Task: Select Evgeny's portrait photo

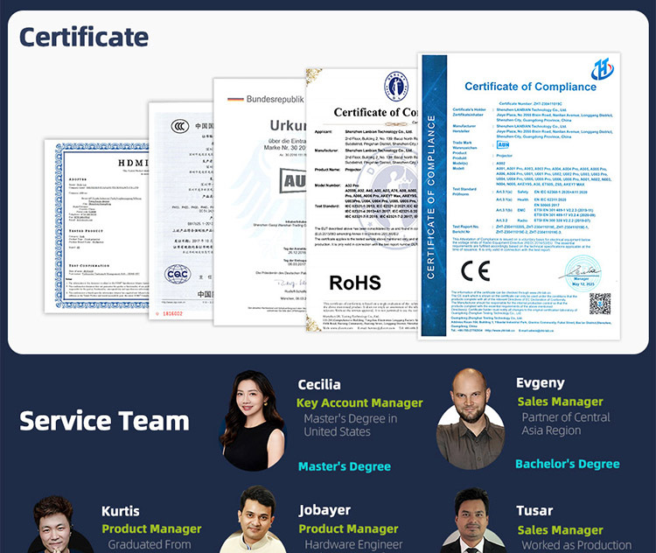Action: [x=471, y=418]
